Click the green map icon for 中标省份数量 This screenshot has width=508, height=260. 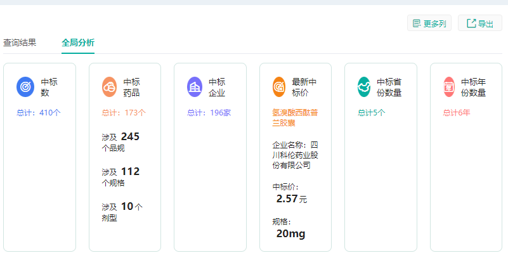(364, 86)
